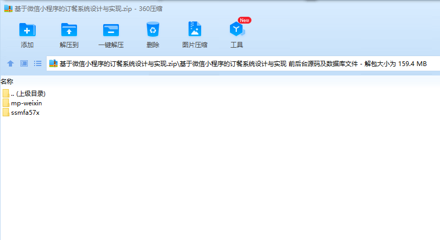Sort by the Name (名称) column header
This screenshot has width=440, height=240.
coord(7,82)
